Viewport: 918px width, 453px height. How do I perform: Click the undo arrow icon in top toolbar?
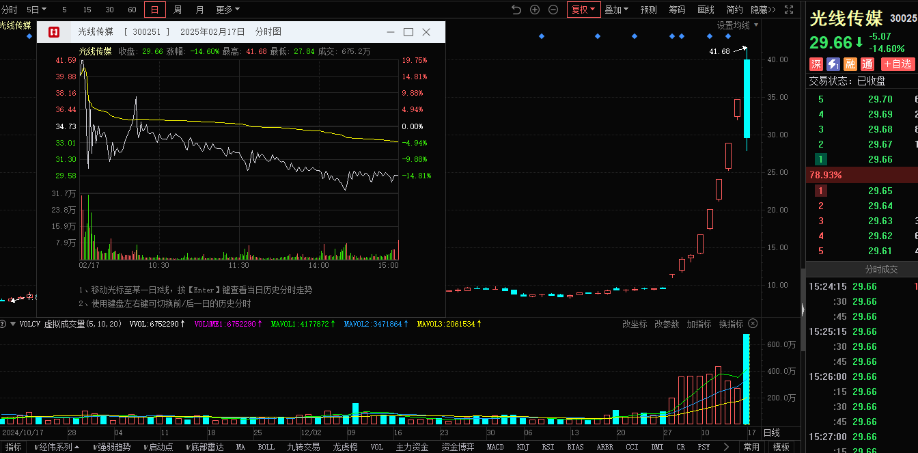[516, 10]
